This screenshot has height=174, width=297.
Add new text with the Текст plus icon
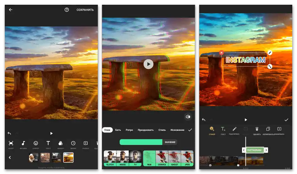pos(223,131)
